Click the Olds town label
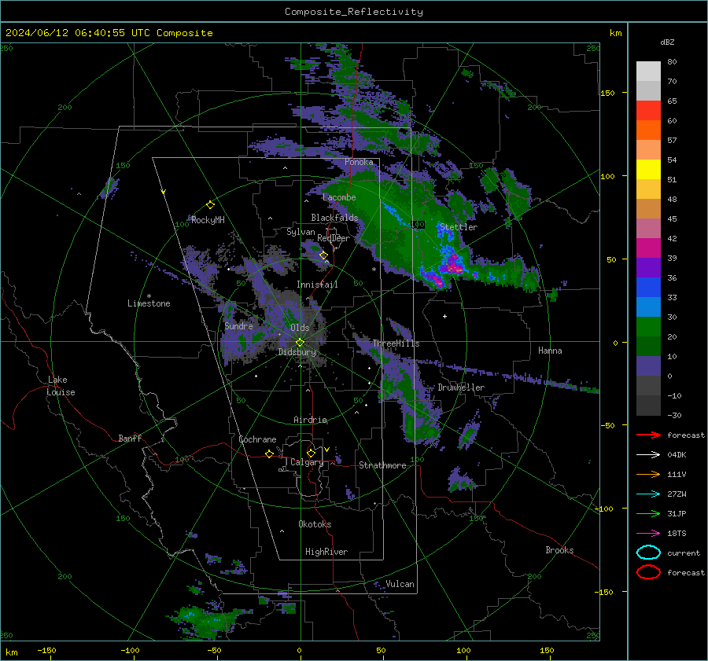Image resolution: width=708 pixels, height=661 pixels. (300, 328)
